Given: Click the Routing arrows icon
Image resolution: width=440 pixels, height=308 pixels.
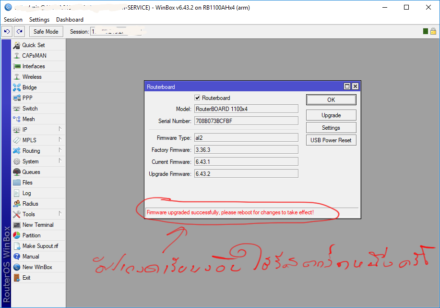Looking at the screenshot, I should click(x=17, y=150).
